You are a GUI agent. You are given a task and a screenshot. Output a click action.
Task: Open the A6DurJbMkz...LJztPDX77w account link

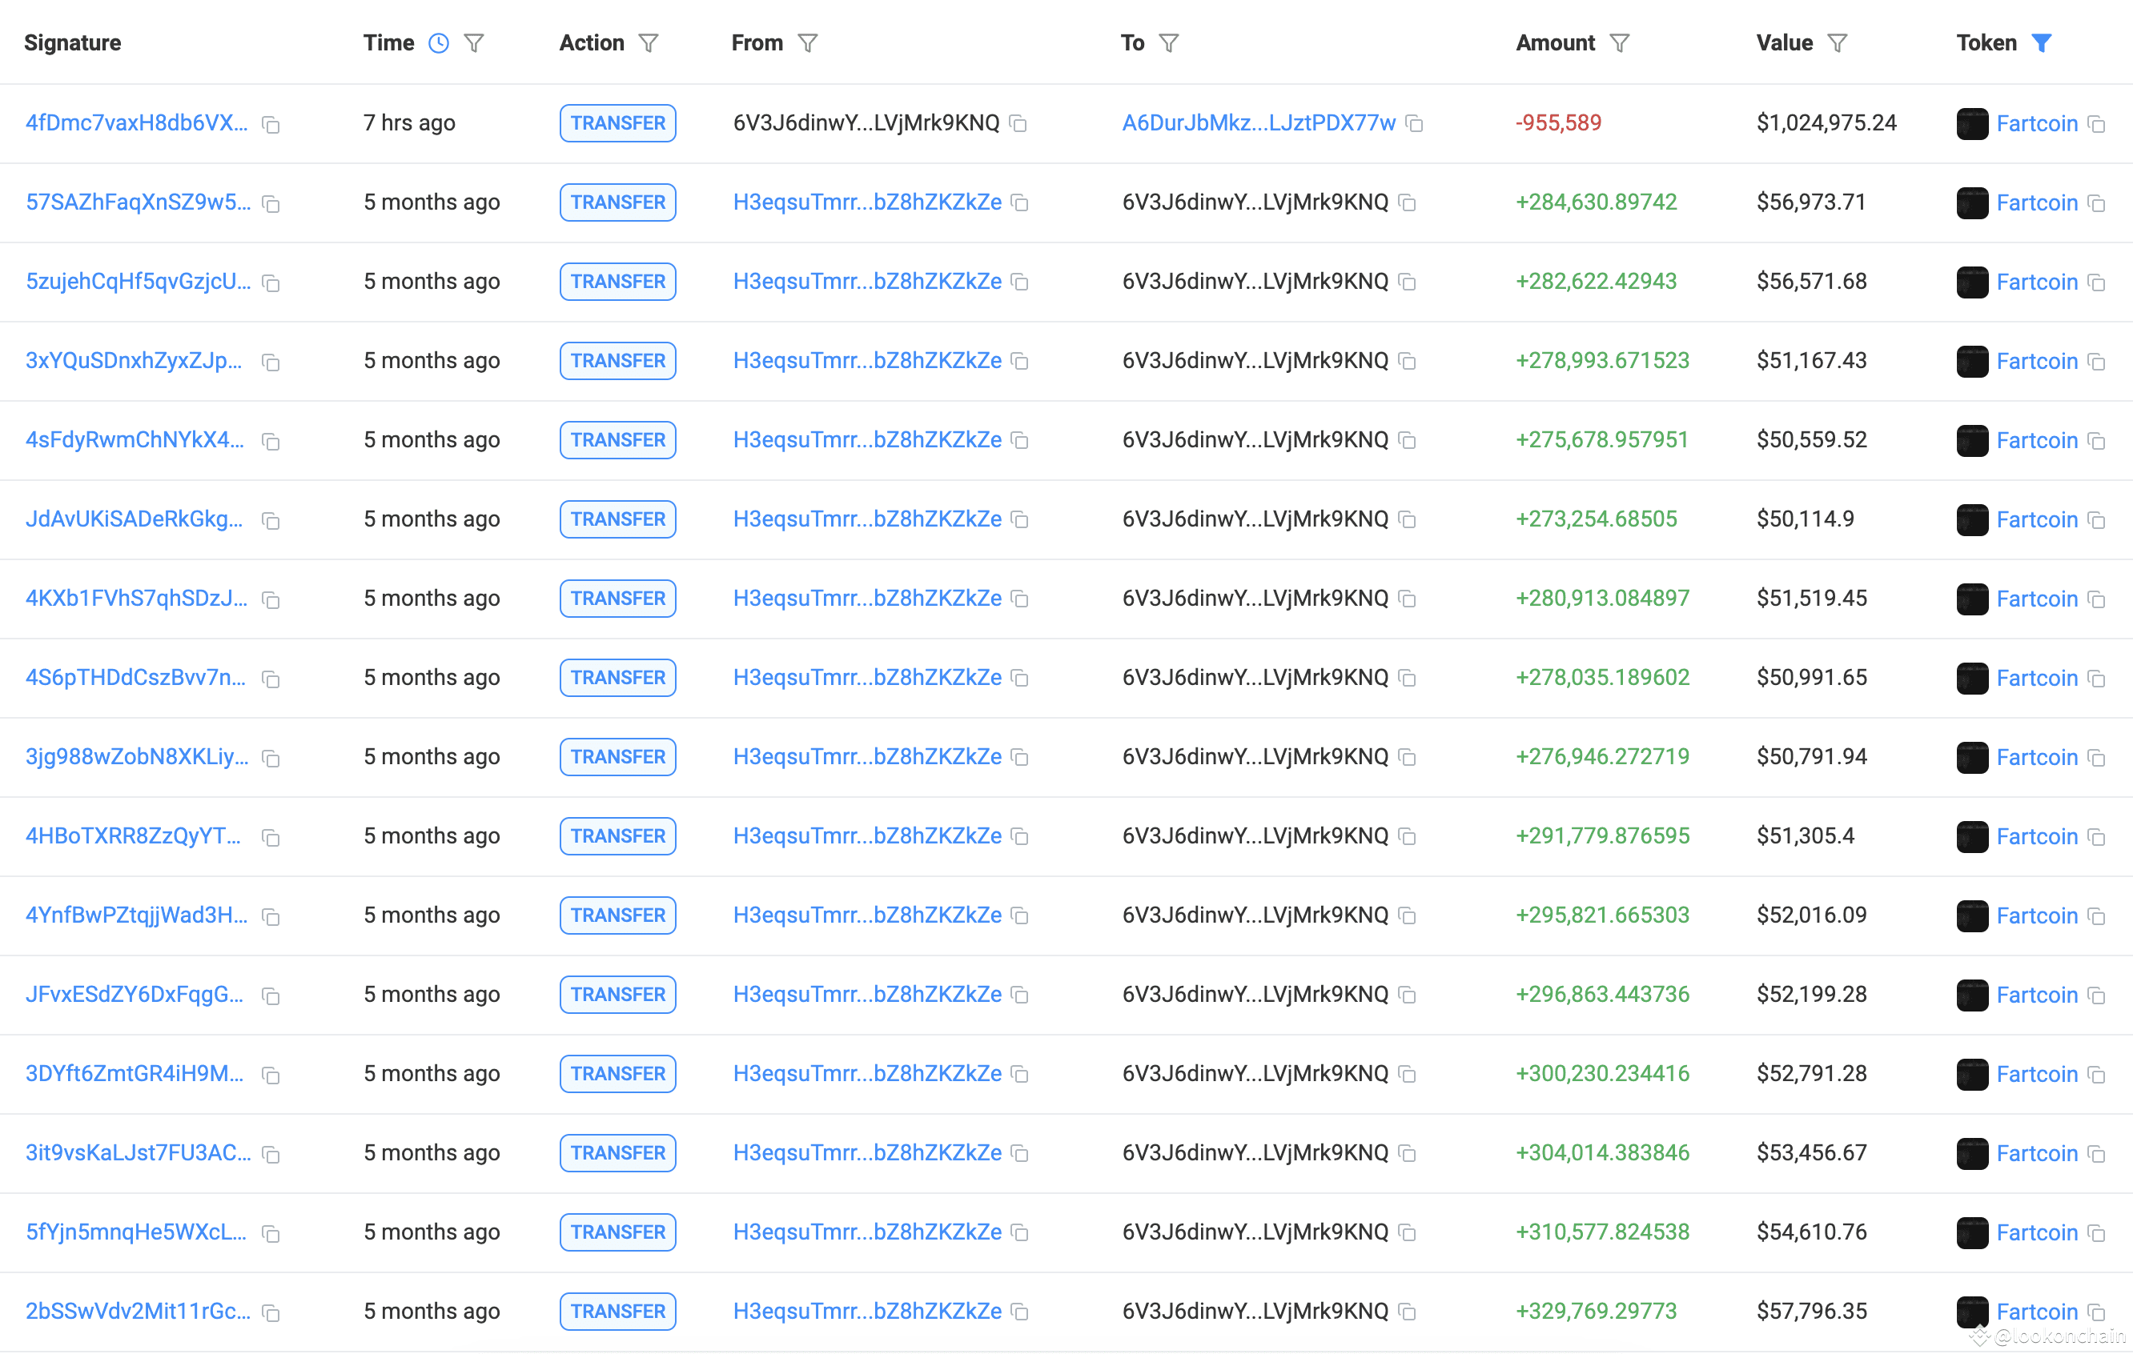coord(1258,123)
